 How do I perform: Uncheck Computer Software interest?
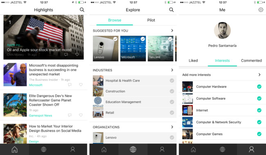(x=259, y=99)
